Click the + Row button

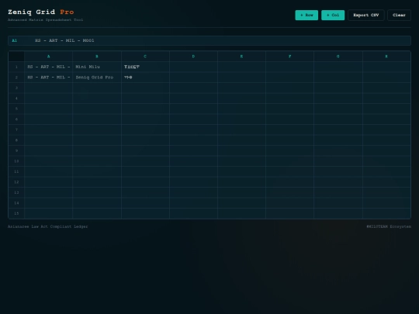pos(306,16)
